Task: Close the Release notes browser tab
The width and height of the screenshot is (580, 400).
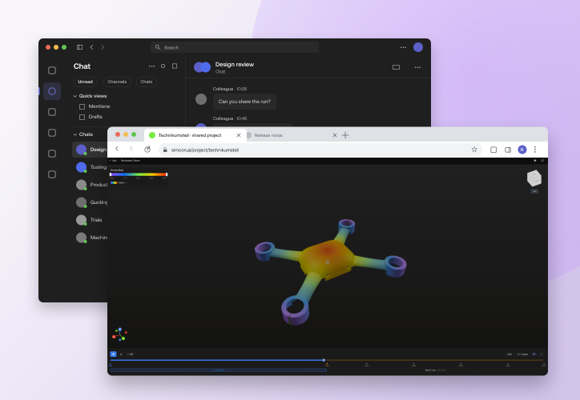Action: point(334,135)
